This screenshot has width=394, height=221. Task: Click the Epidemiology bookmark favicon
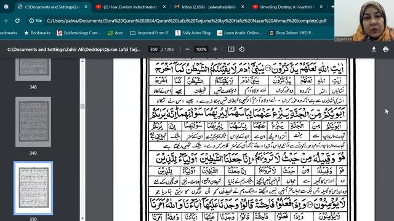60,33
